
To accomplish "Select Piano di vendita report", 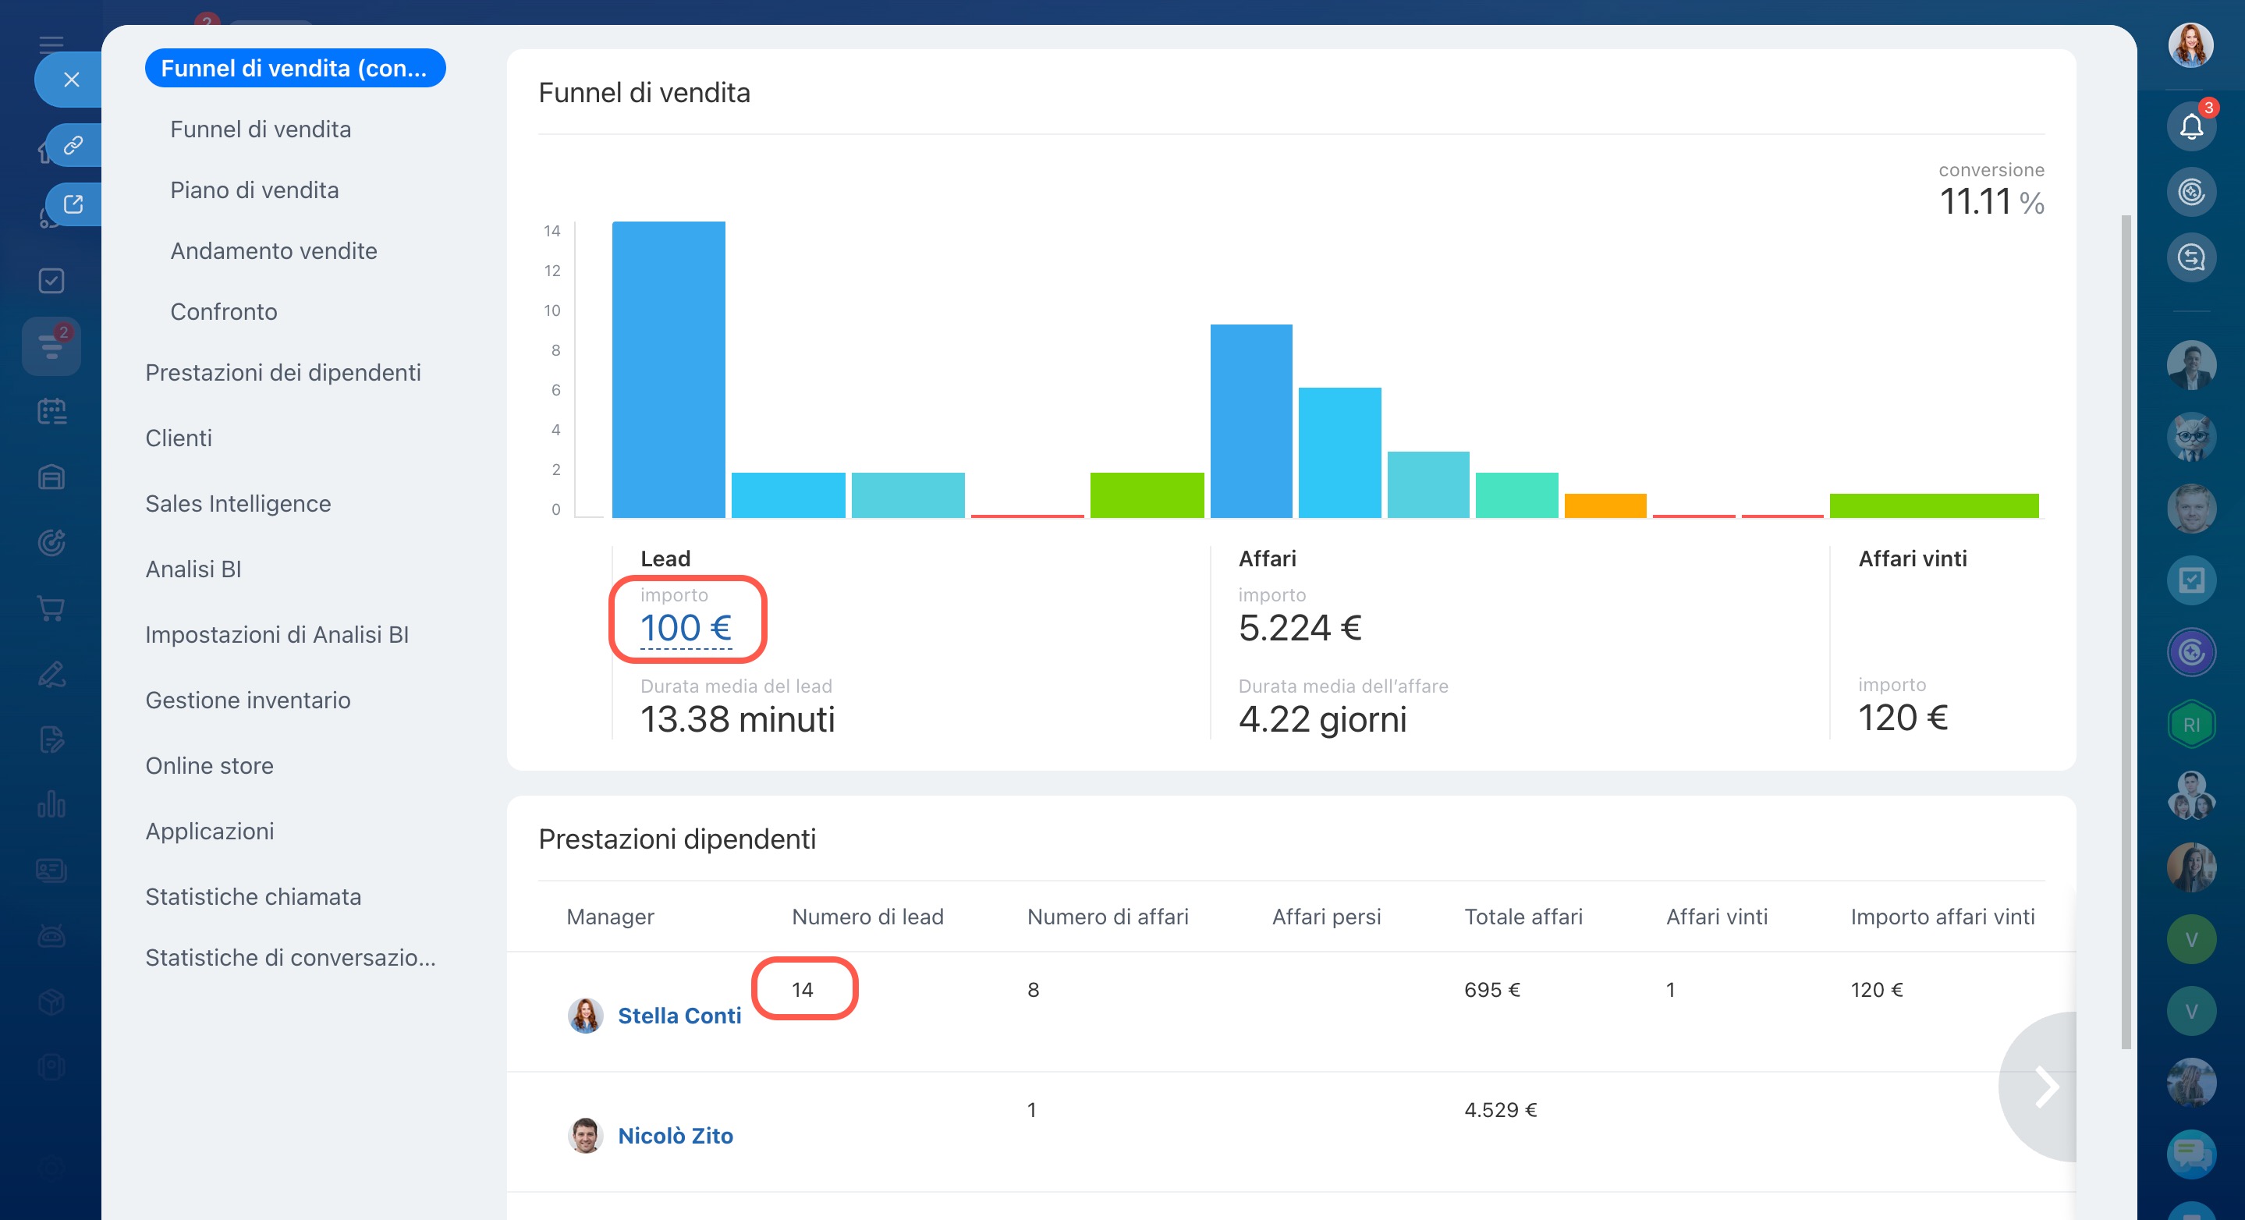I will coord(254,190).
